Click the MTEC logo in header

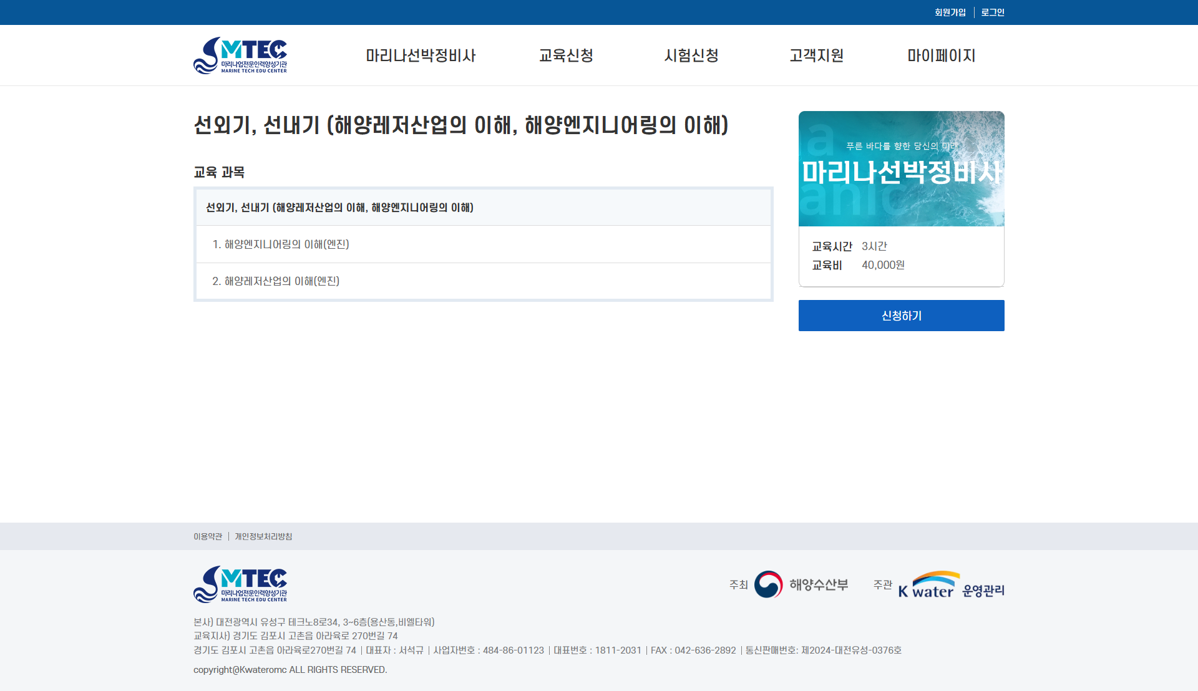[240, 56]
